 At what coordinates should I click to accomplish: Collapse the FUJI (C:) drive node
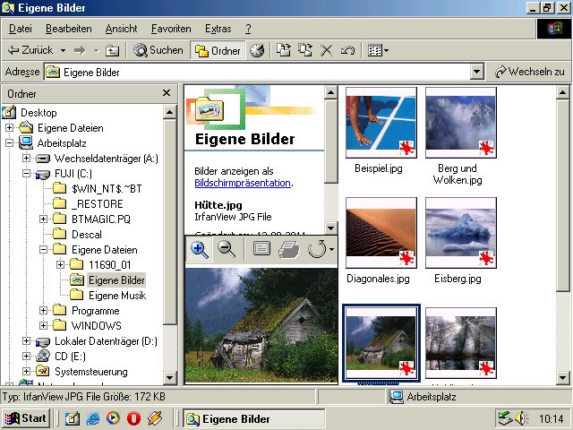pyautogui.click(x=26, y=173)
